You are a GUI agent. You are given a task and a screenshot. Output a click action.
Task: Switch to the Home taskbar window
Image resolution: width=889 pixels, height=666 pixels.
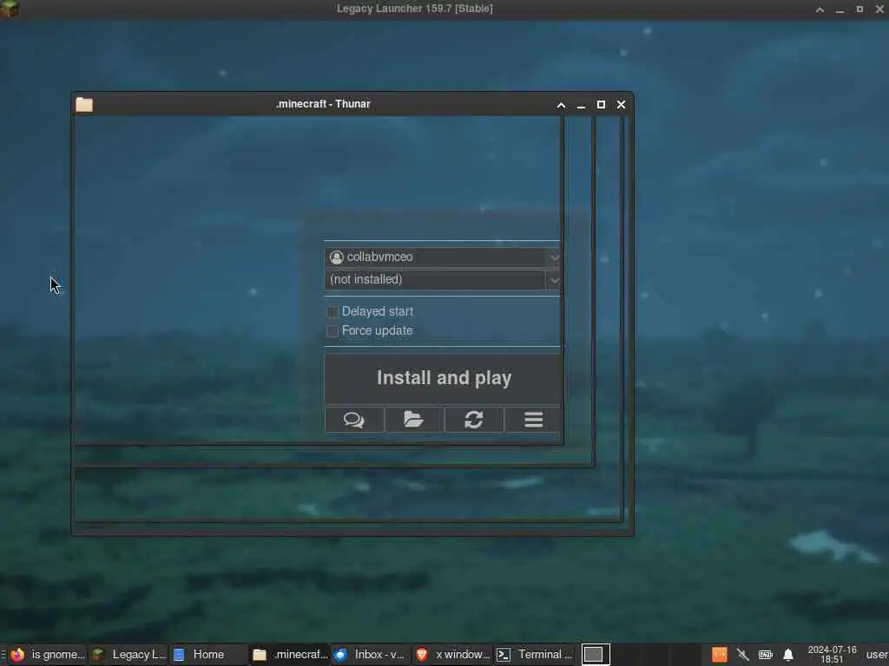point(208,655)
